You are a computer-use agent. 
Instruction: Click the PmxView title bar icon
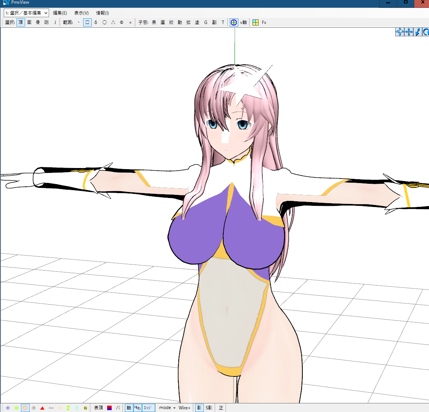[6, 3]
